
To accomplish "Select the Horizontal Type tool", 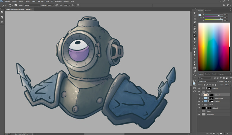I will 194,61.
